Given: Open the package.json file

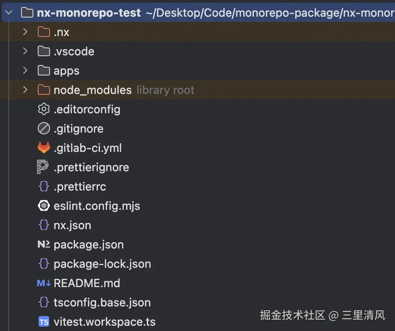Looking at the screenshot, I should (89, 245).
